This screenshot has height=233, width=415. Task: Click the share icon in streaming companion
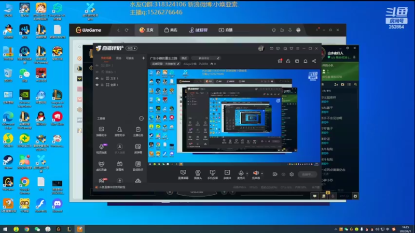coord(314,61)
